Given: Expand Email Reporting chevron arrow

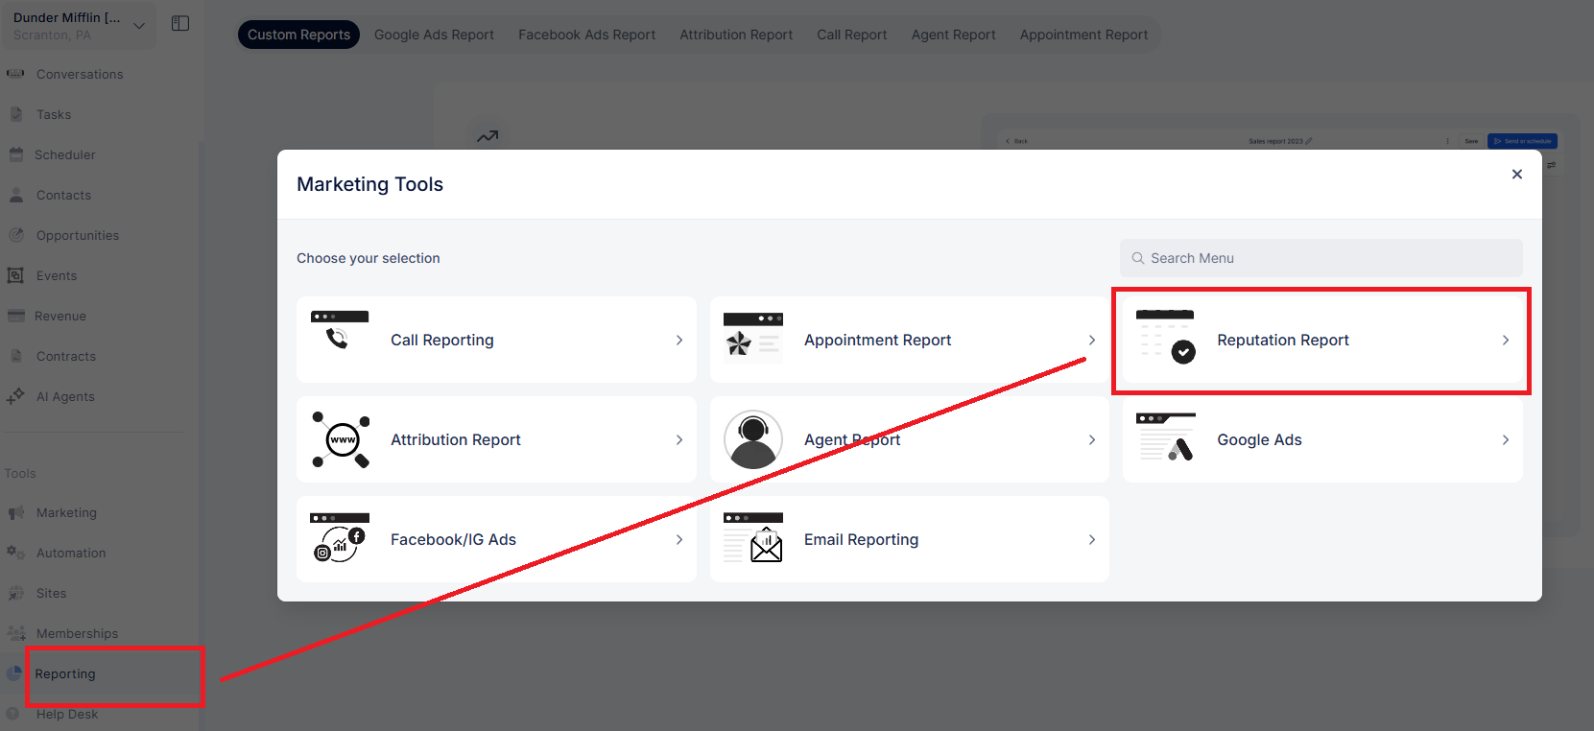Looking at the screenshot, I should point(1092,539).
